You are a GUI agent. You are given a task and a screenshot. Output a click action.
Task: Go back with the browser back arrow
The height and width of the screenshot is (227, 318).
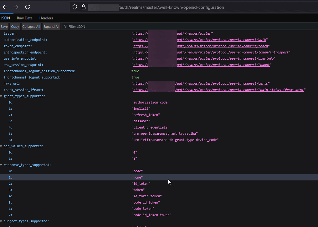[x=5, y=7]
